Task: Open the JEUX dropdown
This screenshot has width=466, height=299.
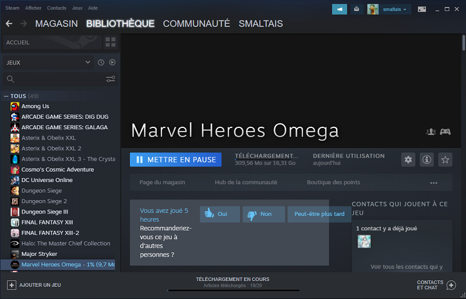Action: click(48, 63)
